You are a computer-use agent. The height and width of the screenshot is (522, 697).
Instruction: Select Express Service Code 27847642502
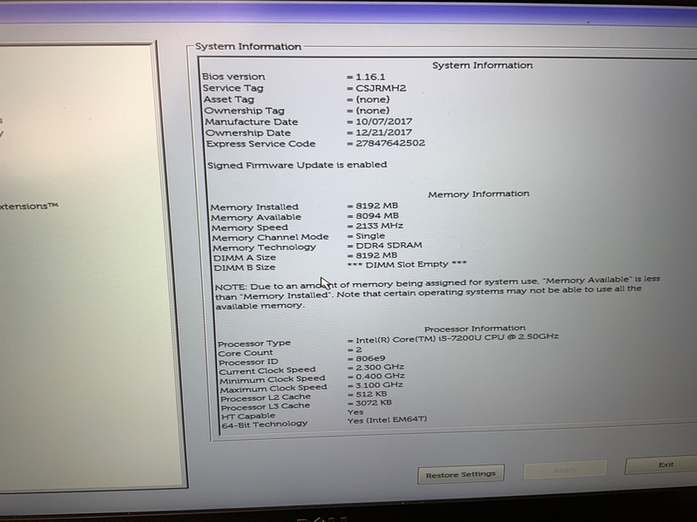390,143
